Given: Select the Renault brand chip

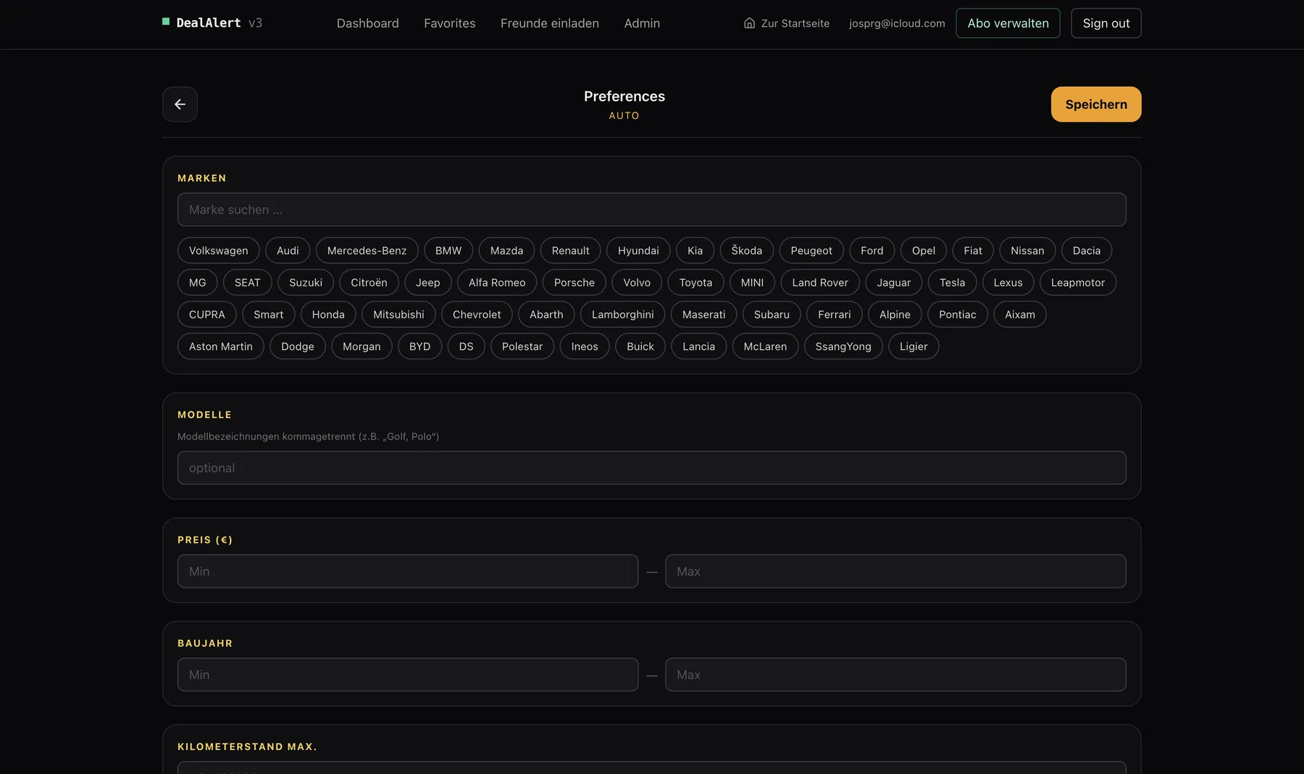Looking at the screenshot, I should (x=571, y=251).
